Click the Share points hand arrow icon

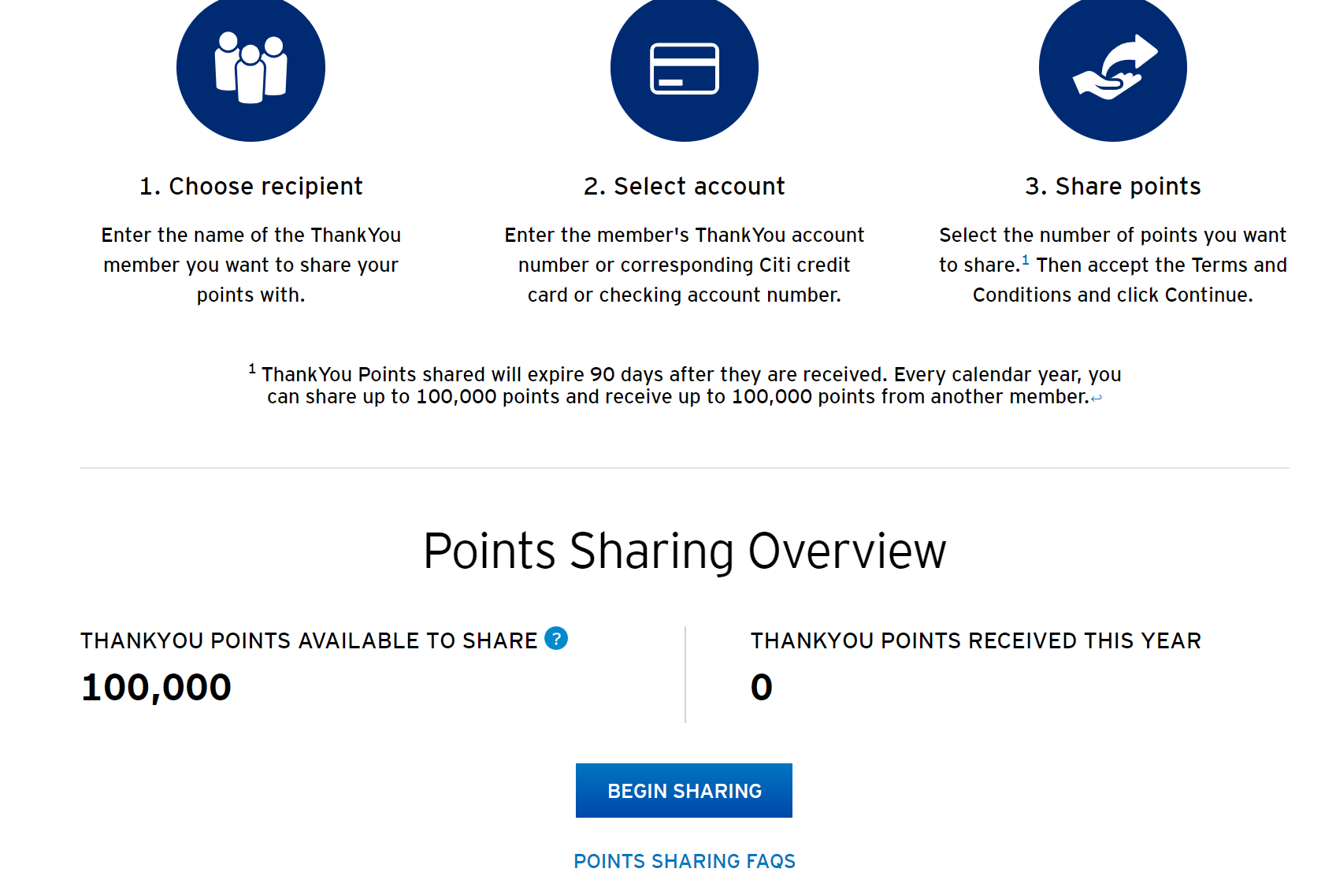pos(1113,68)
